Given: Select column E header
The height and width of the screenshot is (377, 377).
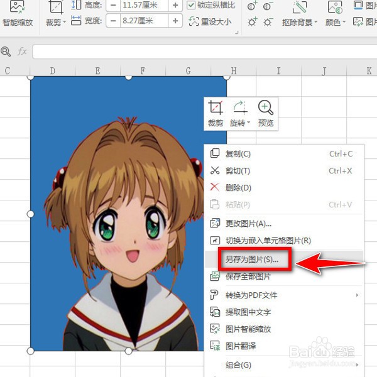Looking at the screenshot, I should click(97, 71).
